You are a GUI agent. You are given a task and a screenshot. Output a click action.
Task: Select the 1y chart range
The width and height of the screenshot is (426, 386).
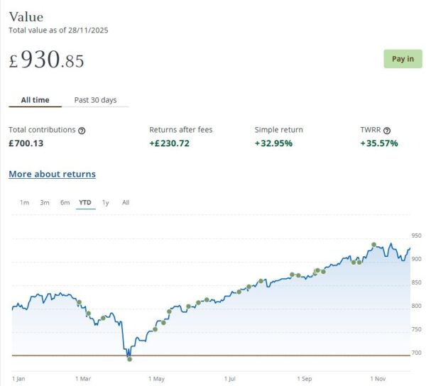[106, 203]
